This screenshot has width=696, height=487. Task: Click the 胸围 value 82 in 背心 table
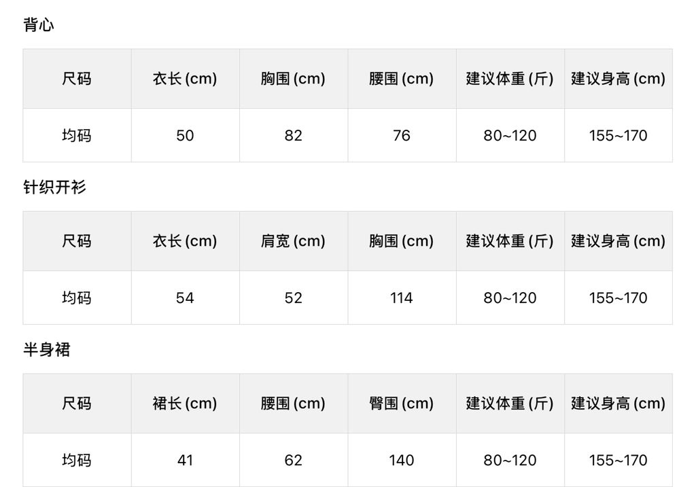[293, 136]
